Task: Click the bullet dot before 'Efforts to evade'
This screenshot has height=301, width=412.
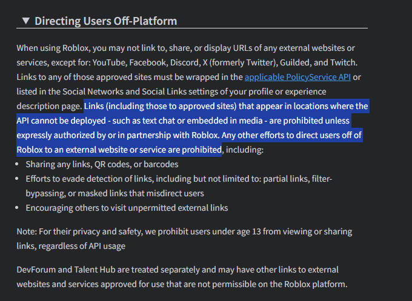Action: click(x=17, y=179)
